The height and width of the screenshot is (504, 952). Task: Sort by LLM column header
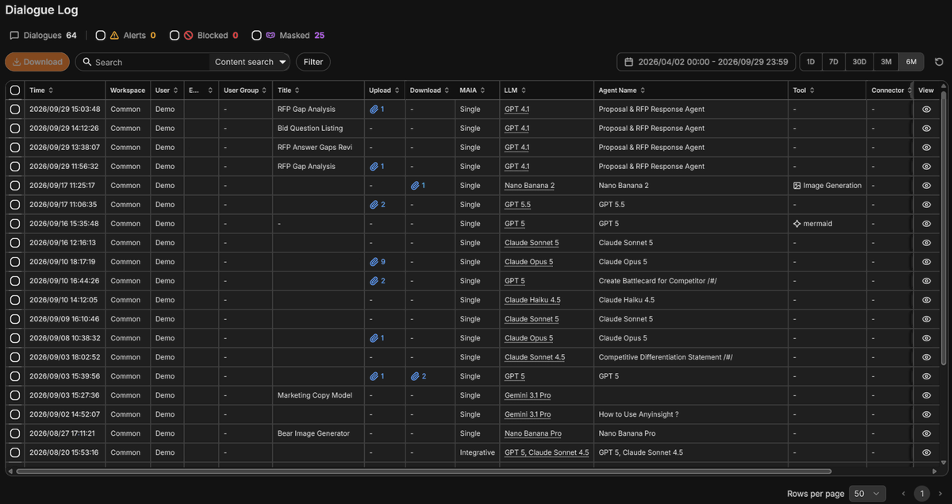(515, 90)
